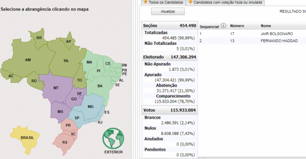Select Mato Grosso (MT) on the map

coord(56,88)
